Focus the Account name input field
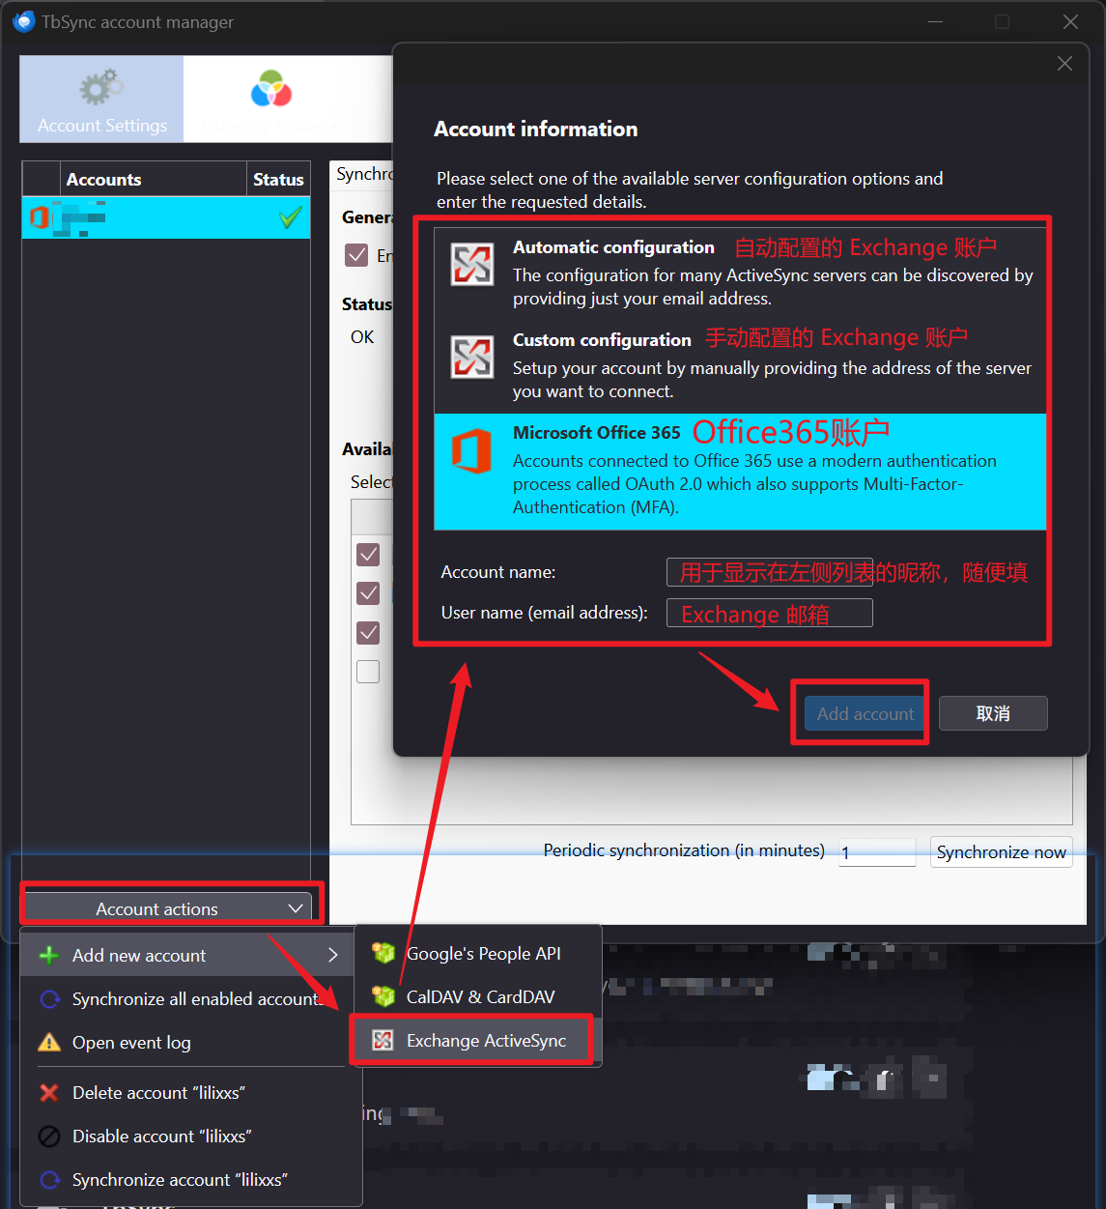 (x=770, y=572)
